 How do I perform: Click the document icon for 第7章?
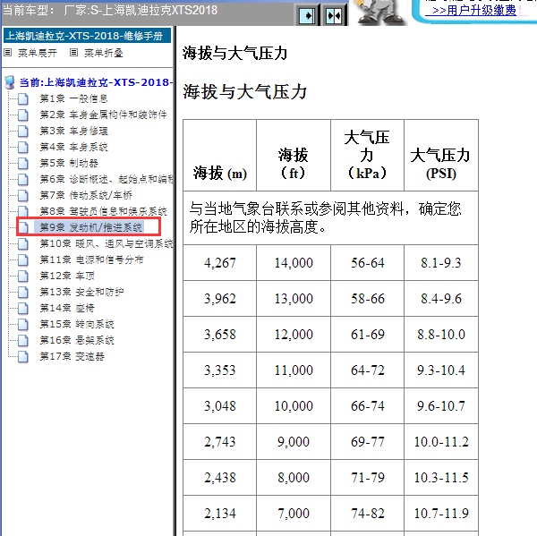(23, 195)
